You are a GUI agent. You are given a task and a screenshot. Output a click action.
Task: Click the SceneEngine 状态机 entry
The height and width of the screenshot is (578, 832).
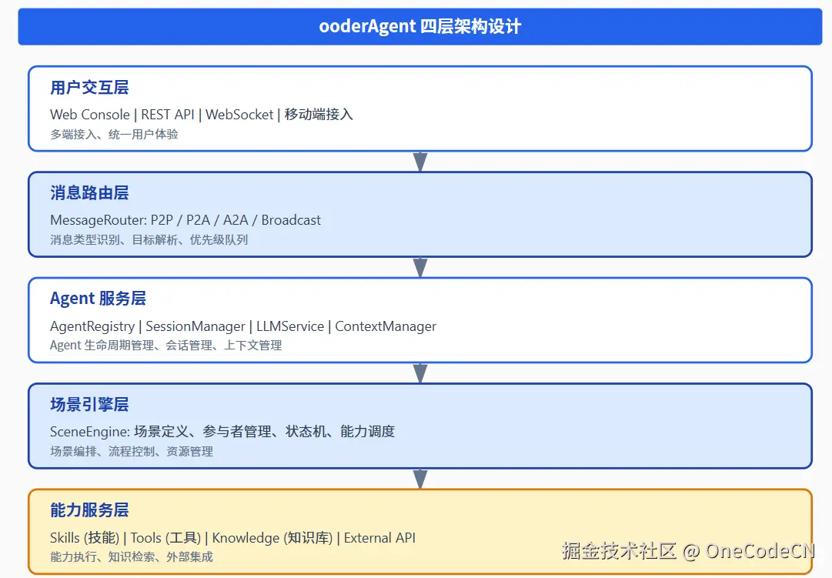point(307,432)
